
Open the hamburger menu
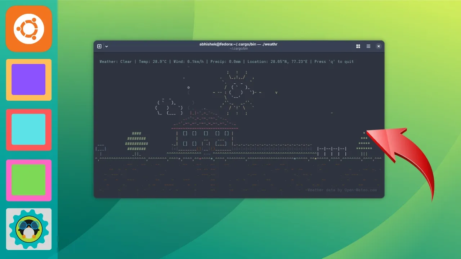368,46
